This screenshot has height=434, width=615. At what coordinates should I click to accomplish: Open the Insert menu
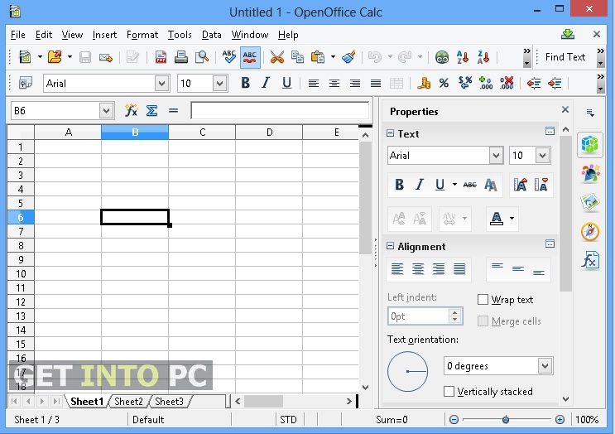(x=105, y=35)
